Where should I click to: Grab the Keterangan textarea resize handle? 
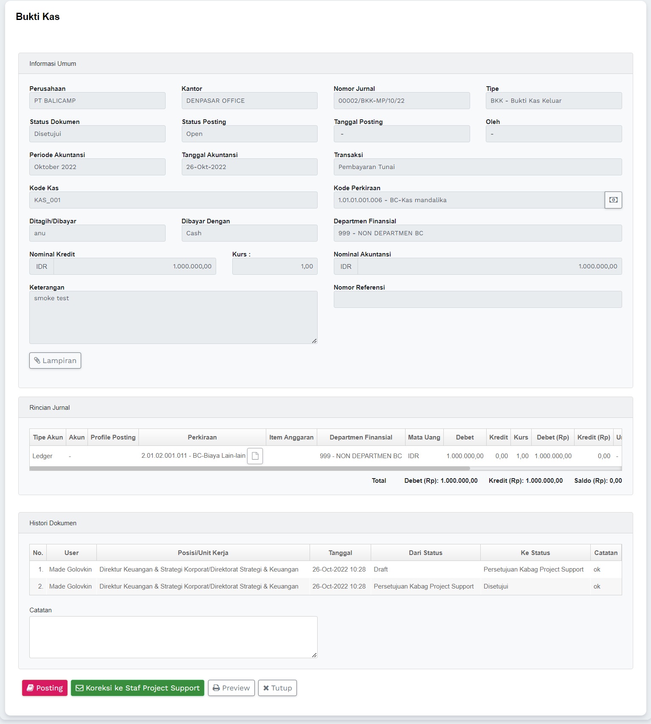(x=314, y=341)
